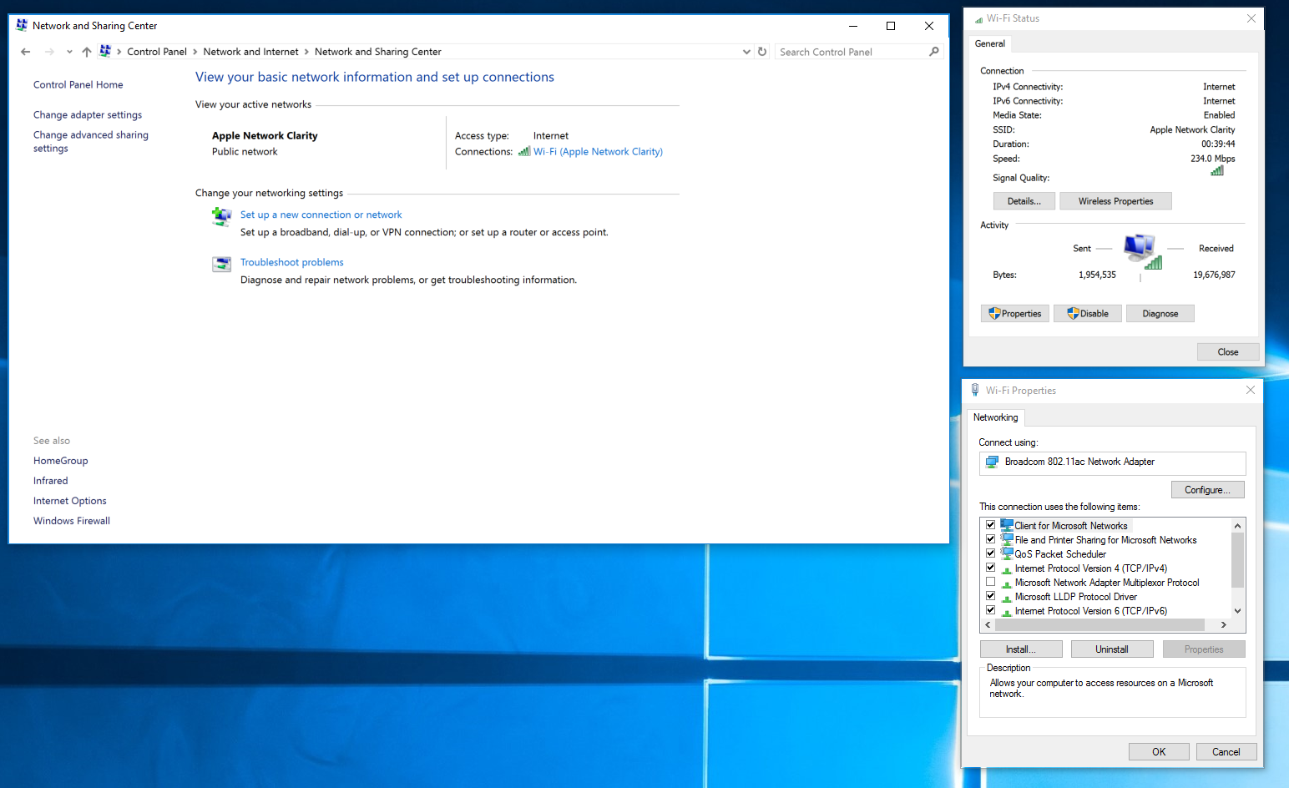Click the Details... button
1289x788 pixels.
1024,201
